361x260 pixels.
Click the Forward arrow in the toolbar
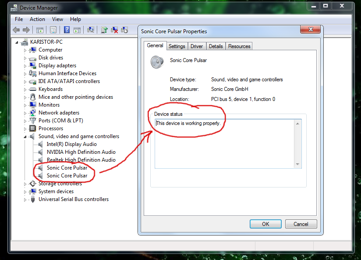26,30
